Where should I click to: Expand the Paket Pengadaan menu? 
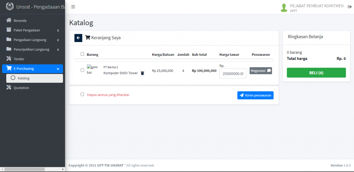(x=32, y=30)
